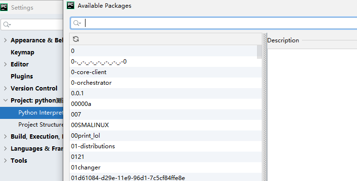Click the PyCharm icon in Available Packages title
Image resolution: width=357 pixels, height=181 pixels.
coord(71,5)
